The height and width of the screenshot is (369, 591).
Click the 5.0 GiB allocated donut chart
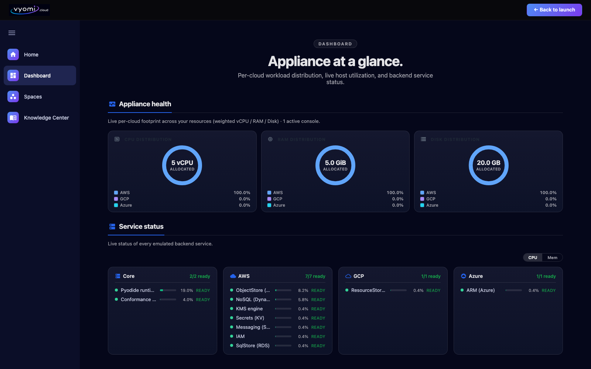click(x=335, y=165)
